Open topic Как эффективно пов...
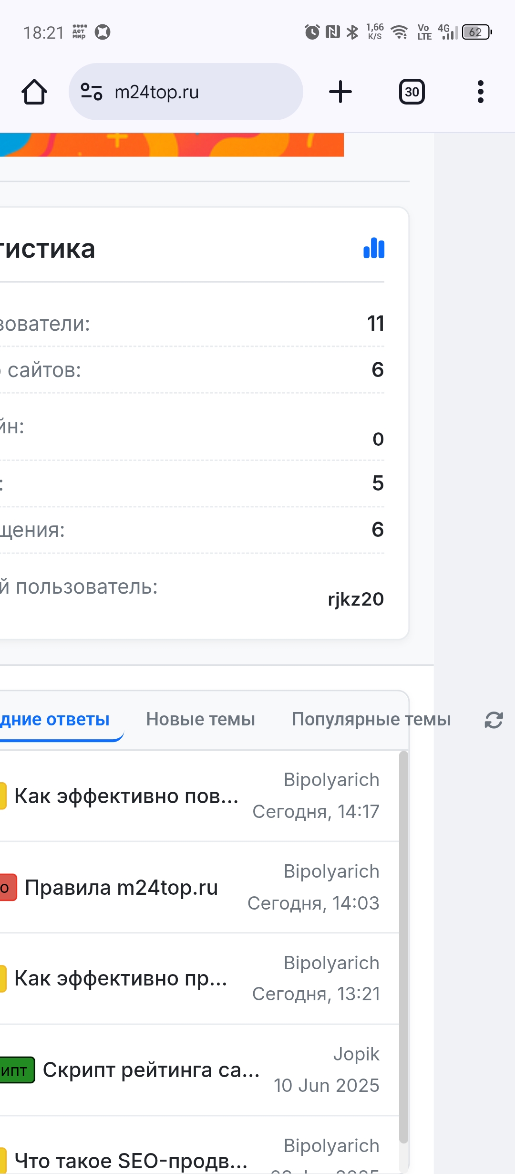This screenshot has width=515, height=1174. coord(126,796)
